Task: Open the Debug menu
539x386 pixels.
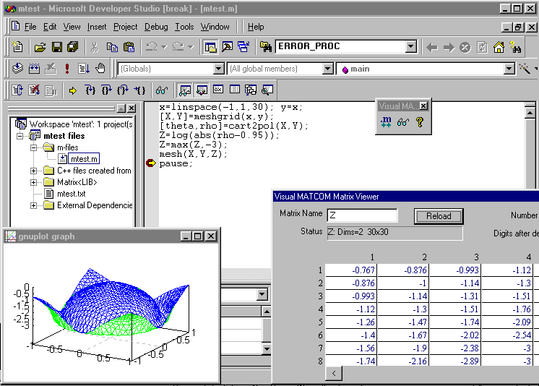Action: tap(156, 27)
